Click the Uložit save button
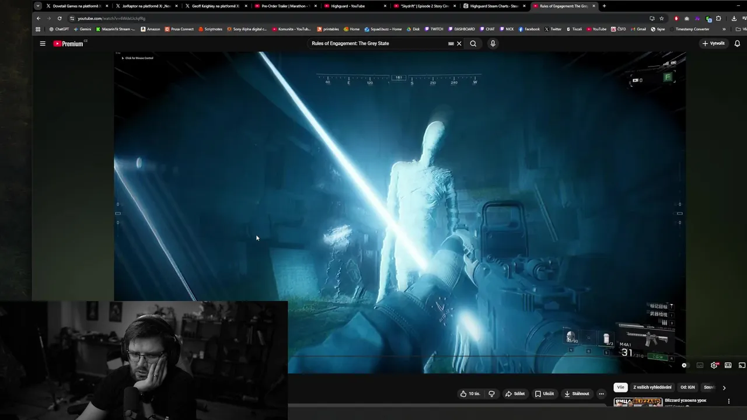 tap(544, 394)
